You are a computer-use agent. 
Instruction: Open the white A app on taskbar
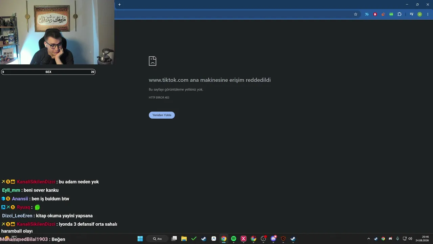[x=214, y=239]
